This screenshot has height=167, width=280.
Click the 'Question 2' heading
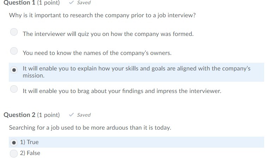tap(17, 115)
